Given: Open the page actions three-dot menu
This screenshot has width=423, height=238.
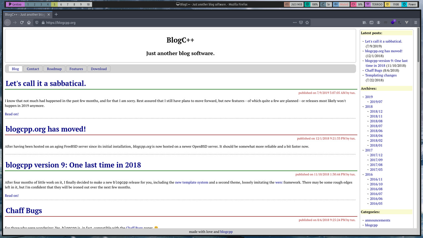Looking at the screenshot, I should (x=295, y=22).
